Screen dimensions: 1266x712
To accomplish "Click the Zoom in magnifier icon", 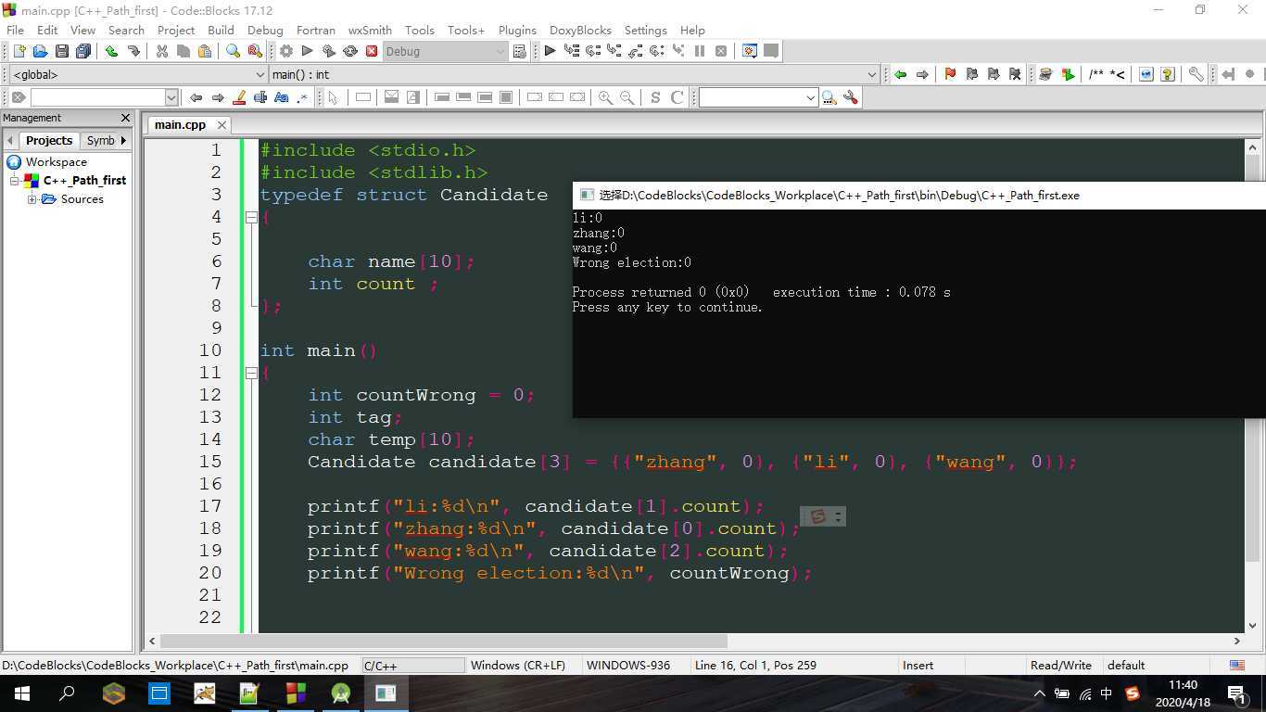I will (x=605, y=97).
